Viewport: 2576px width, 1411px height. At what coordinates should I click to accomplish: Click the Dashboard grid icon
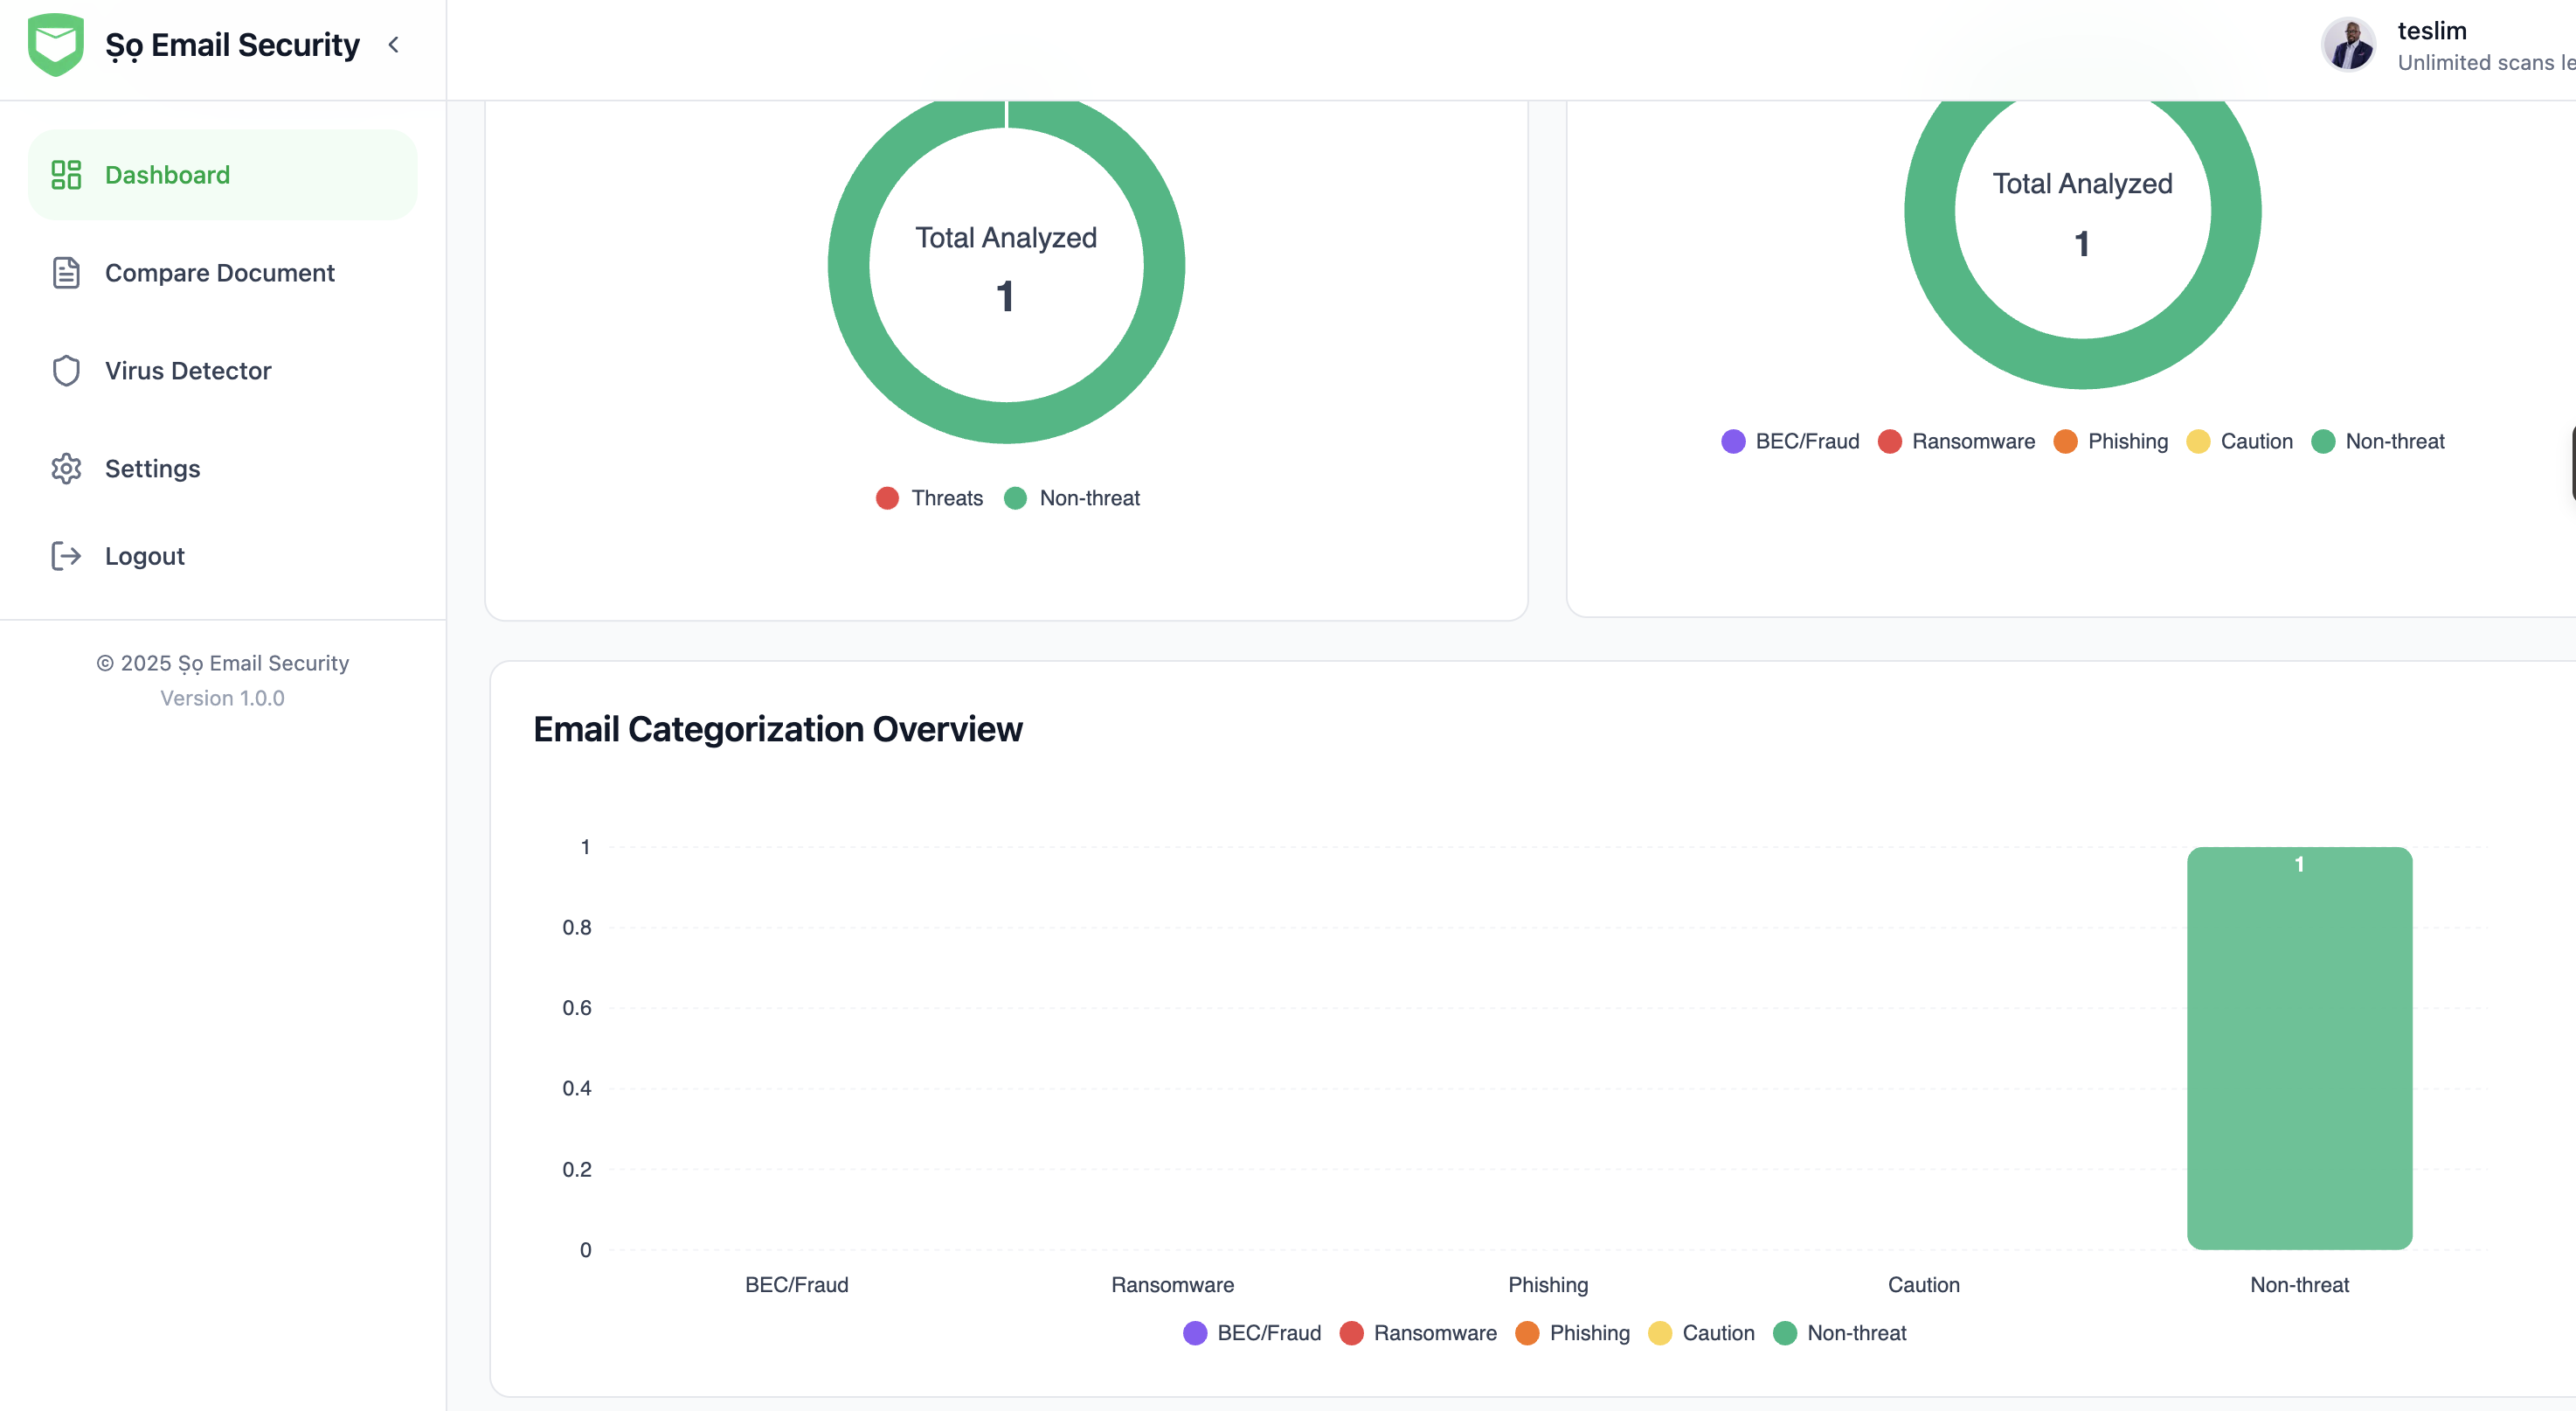coord(66,175)
